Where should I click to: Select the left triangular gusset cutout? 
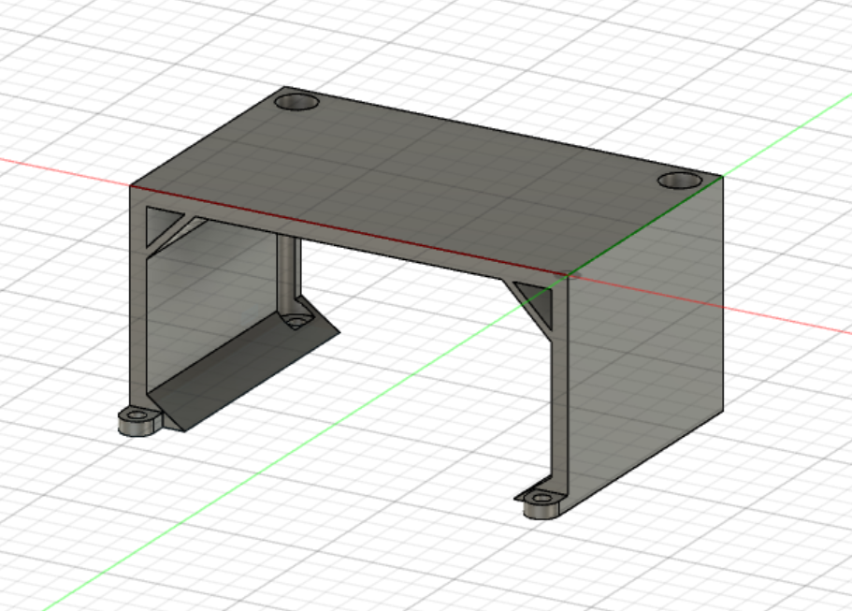162,225
